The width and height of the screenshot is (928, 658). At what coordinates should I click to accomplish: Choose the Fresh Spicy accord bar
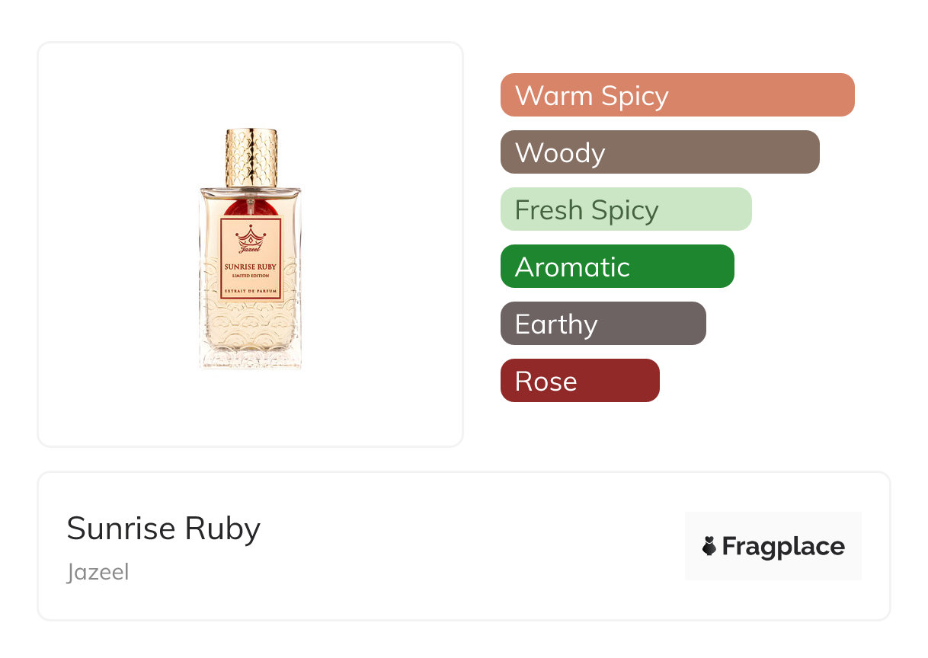626,209
